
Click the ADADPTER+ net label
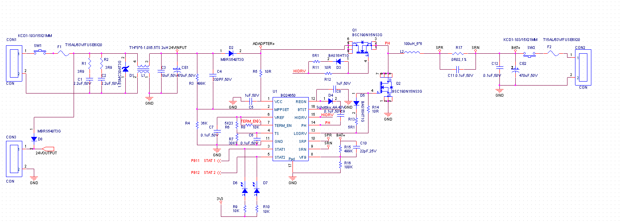264,43
